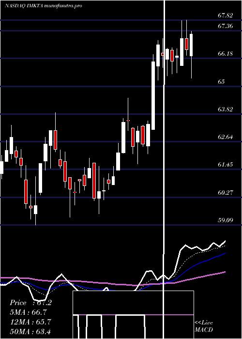
Task: Click the 61.45 price level label
Action: pyautogui.click(x=226, y=165)
